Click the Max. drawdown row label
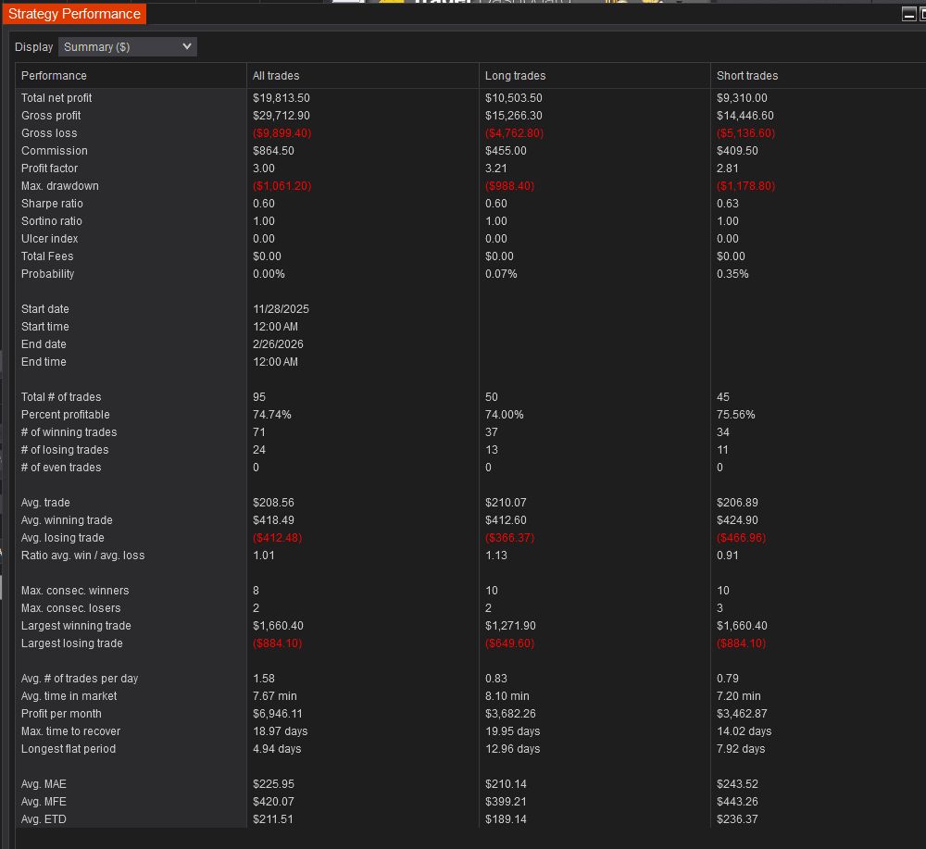 click(59, 186)
